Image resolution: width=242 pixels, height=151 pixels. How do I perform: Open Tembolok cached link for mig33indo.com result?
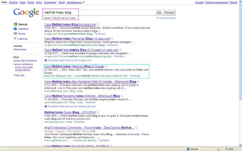(104, 140)
